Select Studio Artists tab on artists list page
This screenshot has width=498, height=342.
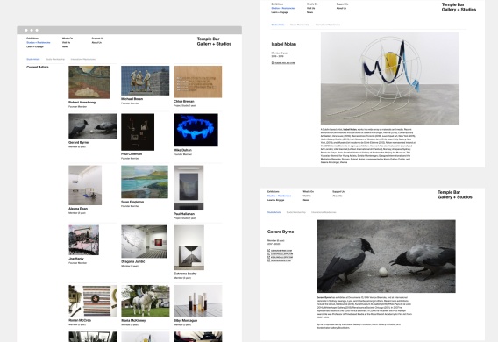(33, 59)
